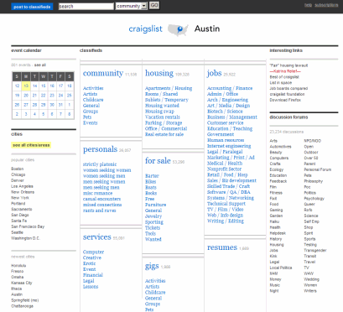Open the Honolulu newest city link
Screen dimensions: 343x312
tap(18, 266)
